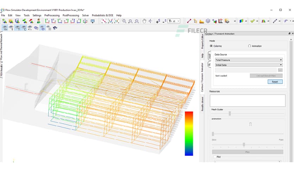294x170 pixels.
Task: Click the red arrow export icon
Action: click(x=31, y=21)
